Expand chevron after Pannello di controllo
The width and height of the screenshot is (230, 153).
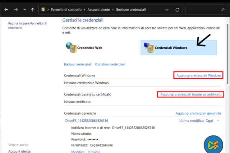pos(84,10)
